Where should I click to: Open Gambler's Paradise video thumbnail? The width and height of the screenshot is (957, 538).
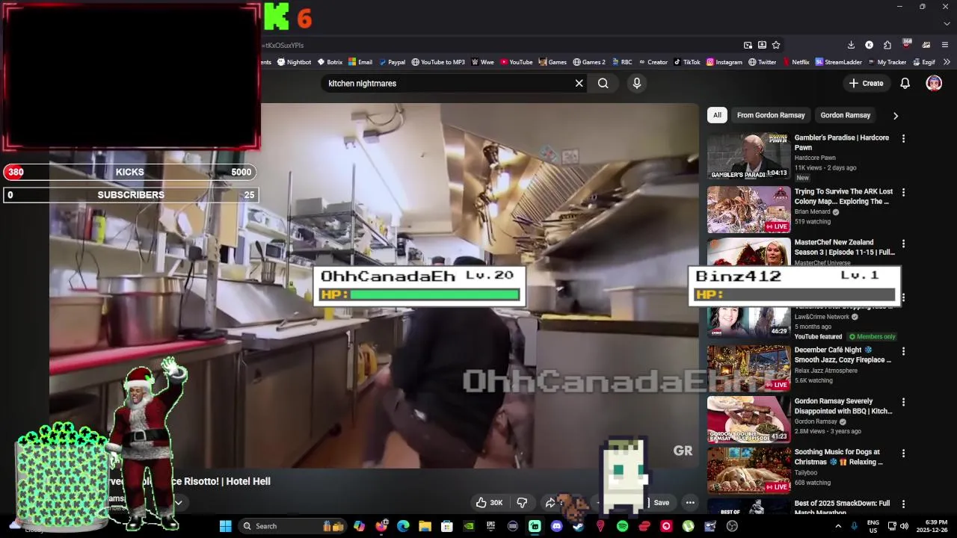point(748,155)
